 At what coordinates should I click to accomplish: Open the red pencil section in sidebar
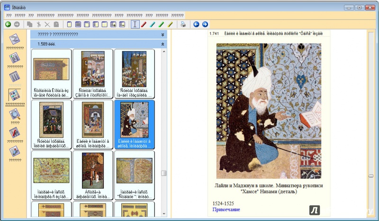(x=15, y=133)
